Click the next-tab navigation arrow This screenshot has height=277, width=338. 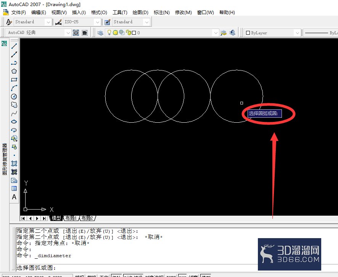point(37,218)
